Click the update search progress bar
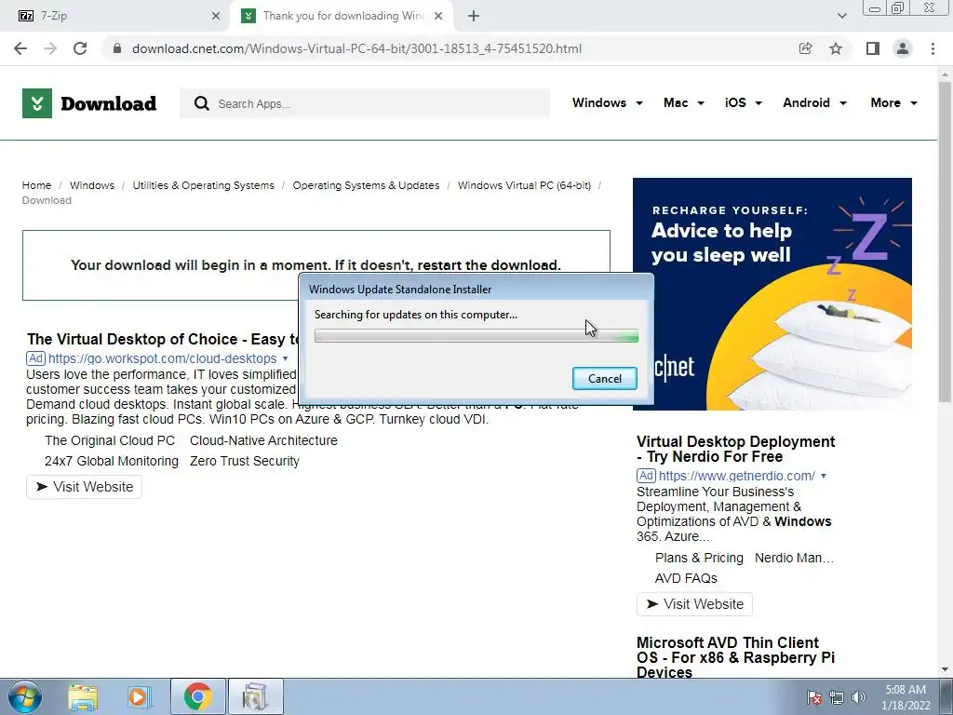 tap(476, 335)
